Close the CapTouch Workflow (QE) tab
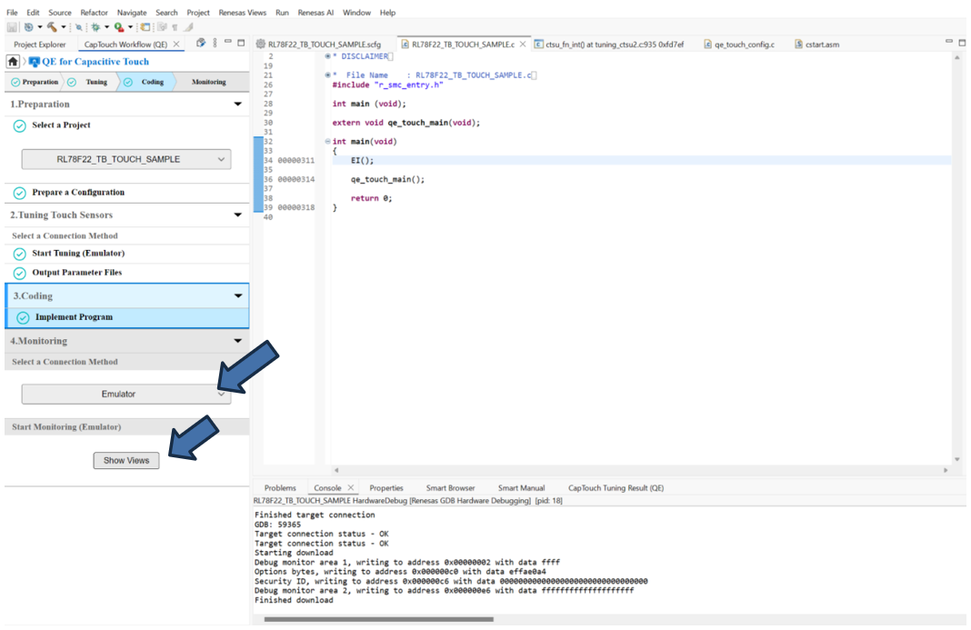The width and height of the screenshot is (971, 630). [176, 44]
